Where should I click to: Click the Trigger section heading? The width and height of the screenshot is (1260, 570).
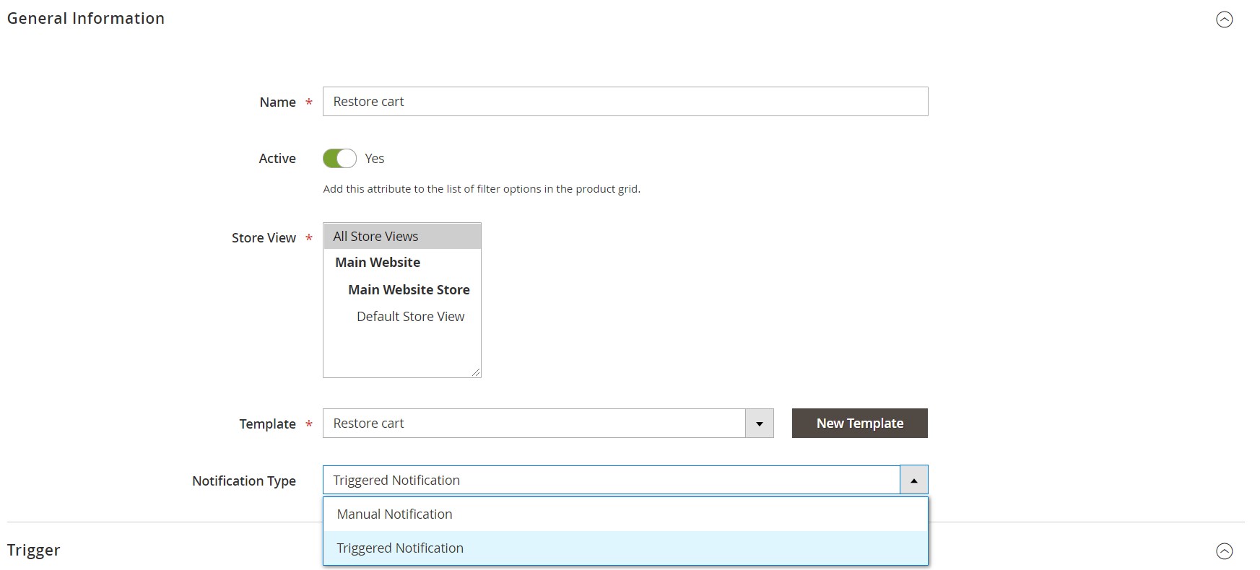34,551
